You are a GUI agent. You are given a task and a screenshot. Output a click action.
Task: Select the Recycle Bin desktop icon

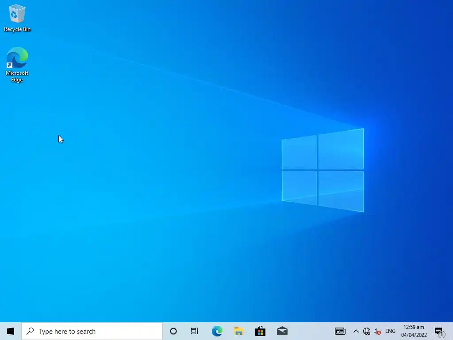click(x=17, y=18)
